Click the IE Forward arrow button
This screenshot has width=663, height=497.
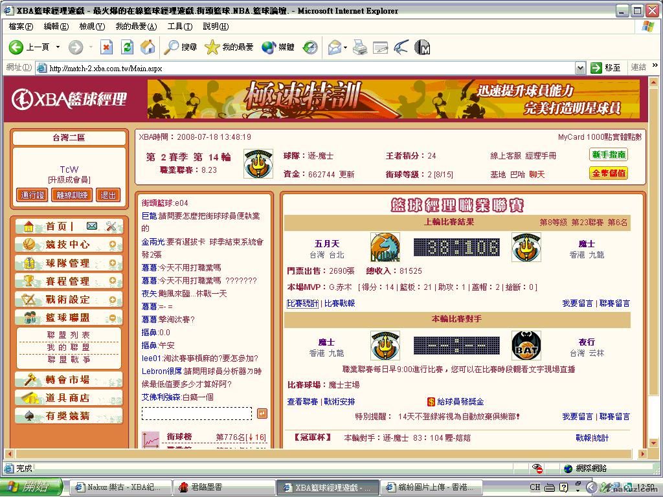coord(76,47)
